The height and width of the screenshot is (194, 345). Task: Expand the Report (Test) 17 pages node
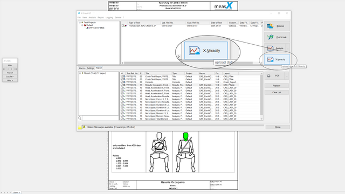click(80, 73)
